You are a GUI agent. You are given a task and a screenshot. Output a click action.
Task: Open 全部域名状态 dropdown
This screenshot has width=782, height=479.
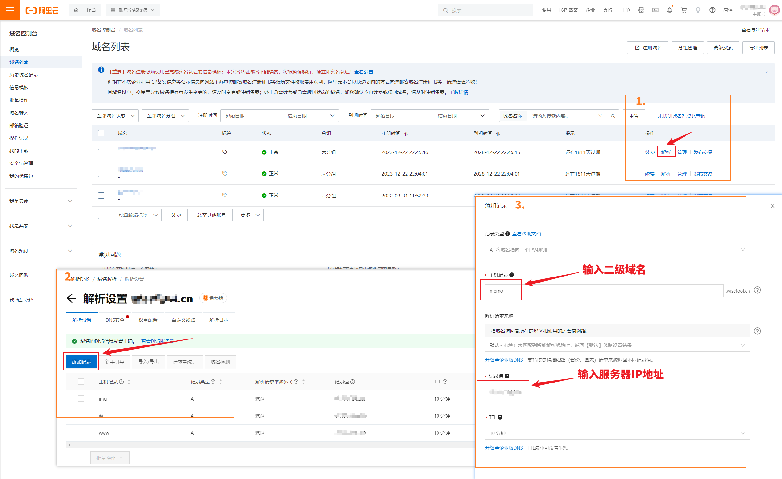pos(115,116)
